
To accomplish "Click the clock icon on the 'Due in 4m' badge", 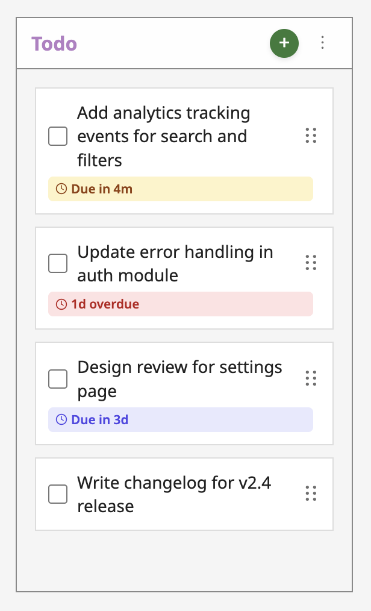I will point(62,189).
